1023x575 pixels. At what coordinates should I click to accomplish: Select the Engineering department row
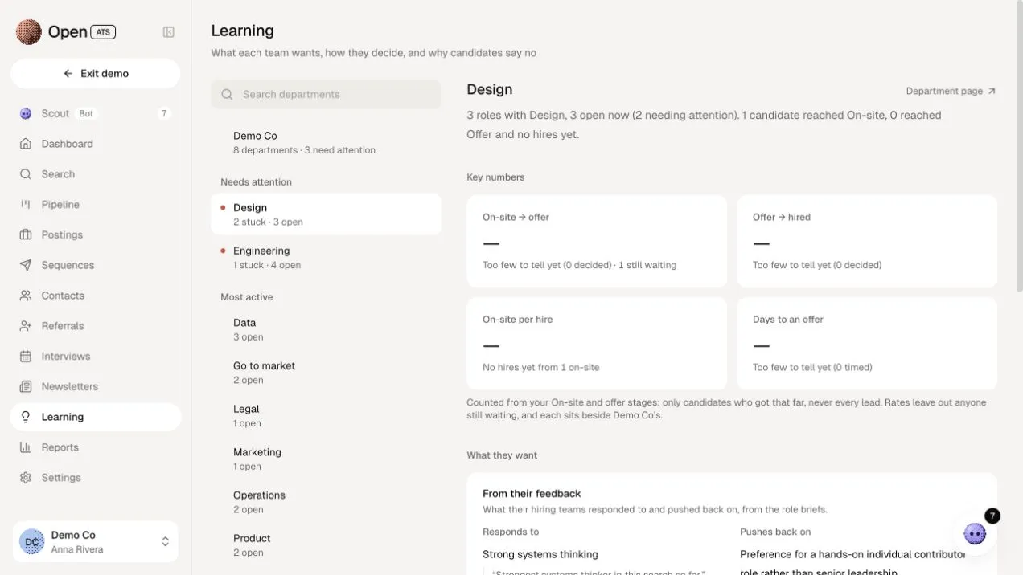(x=326, y=258)
